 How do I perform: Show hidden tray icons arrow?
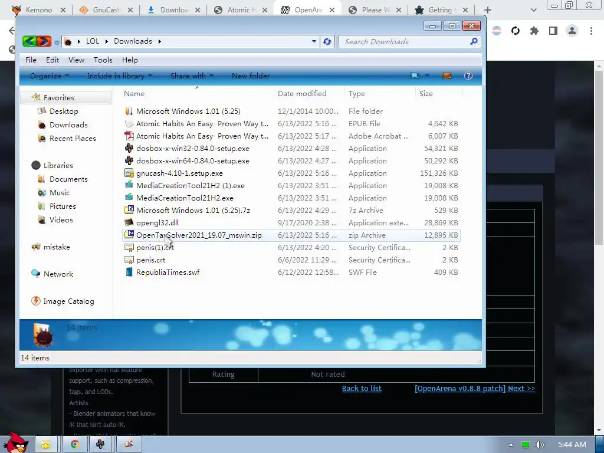(x=511, y=445)
